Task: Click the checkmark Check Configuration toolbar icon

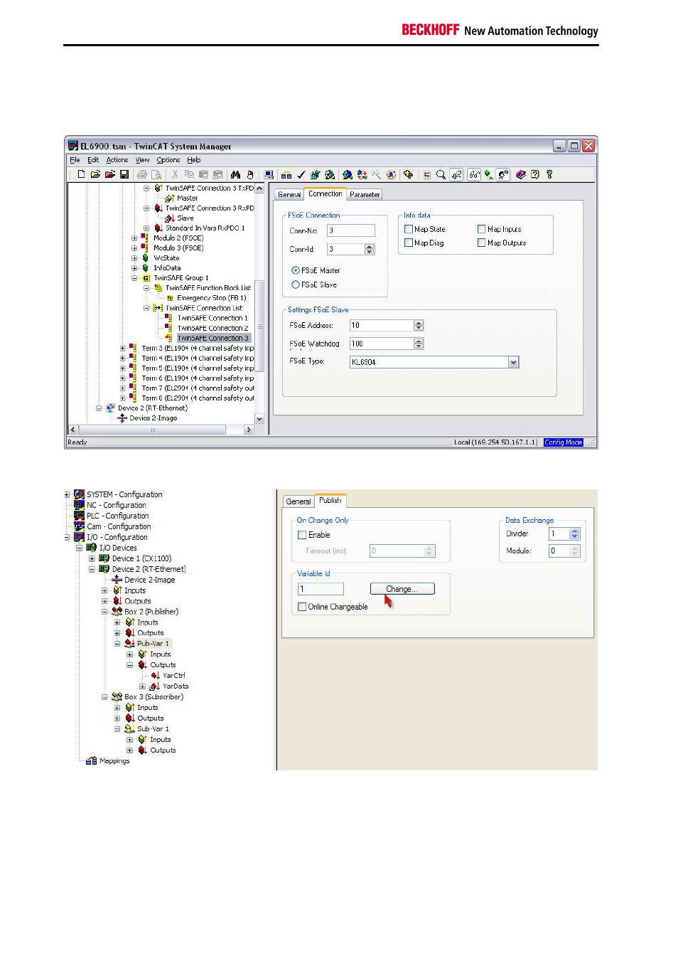Action: pos(301,174)
